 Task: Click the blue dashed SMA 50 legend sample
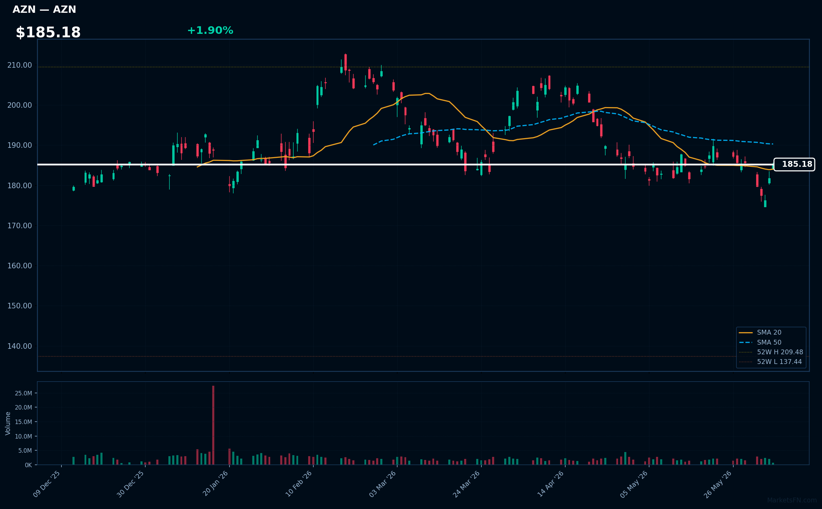[746, 343]
